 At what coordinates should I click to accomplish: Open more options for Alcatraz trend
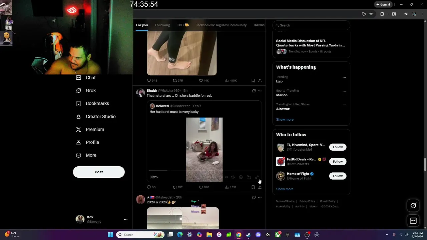(x=344, y=105)
